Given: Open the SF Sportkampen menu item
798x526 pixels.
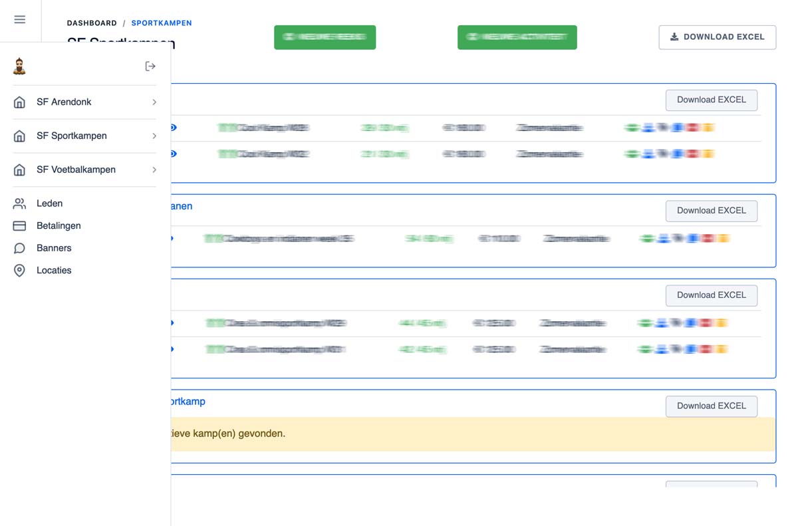Looking at the screenshot, I should 72,136.
